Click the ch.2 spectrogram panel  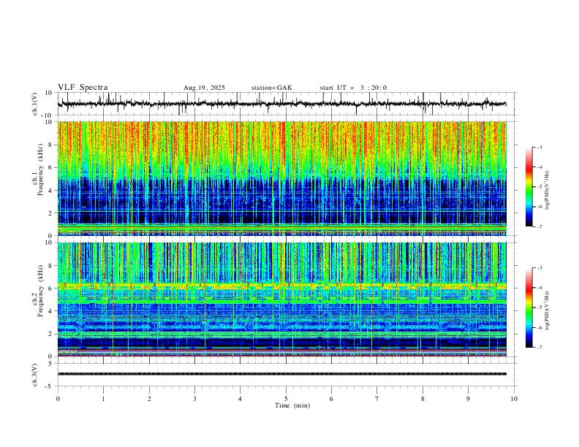pyautogui.click(x=282, y=299)
